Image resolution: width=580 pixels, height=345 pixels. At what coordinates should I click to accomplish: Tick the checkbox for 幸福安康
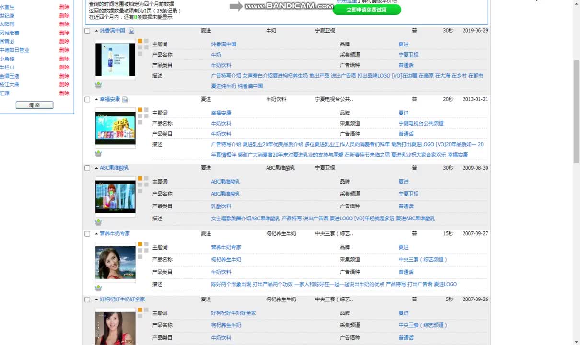[87, 100]
